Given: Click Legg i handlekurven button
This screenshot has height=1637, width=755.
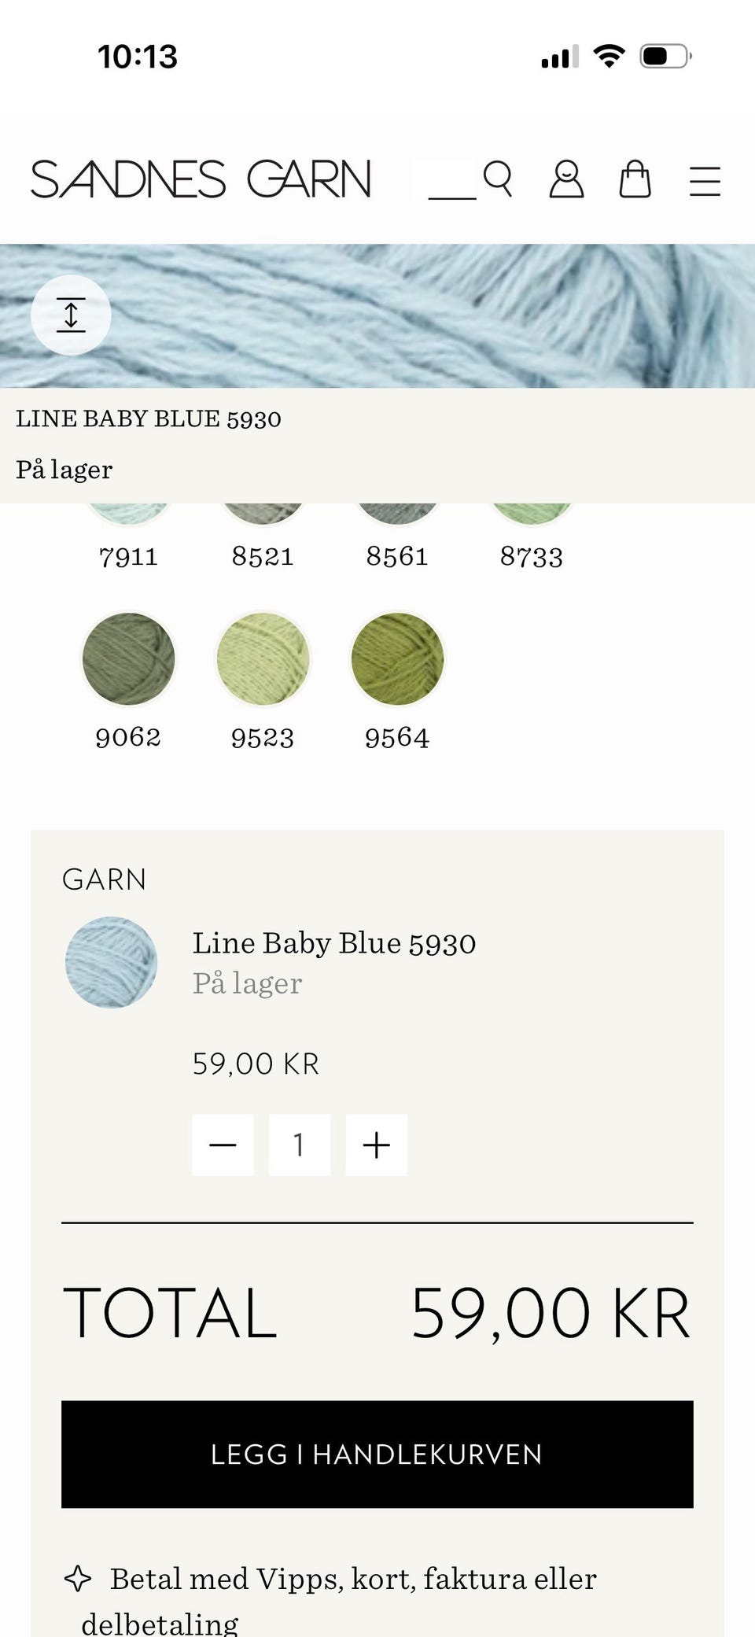Looking at the screenshot, I should (x=377, y=1454).
